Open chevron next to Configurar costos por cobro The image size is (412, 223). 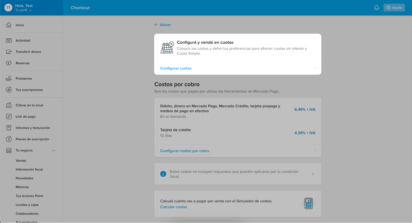click(315, 151)
